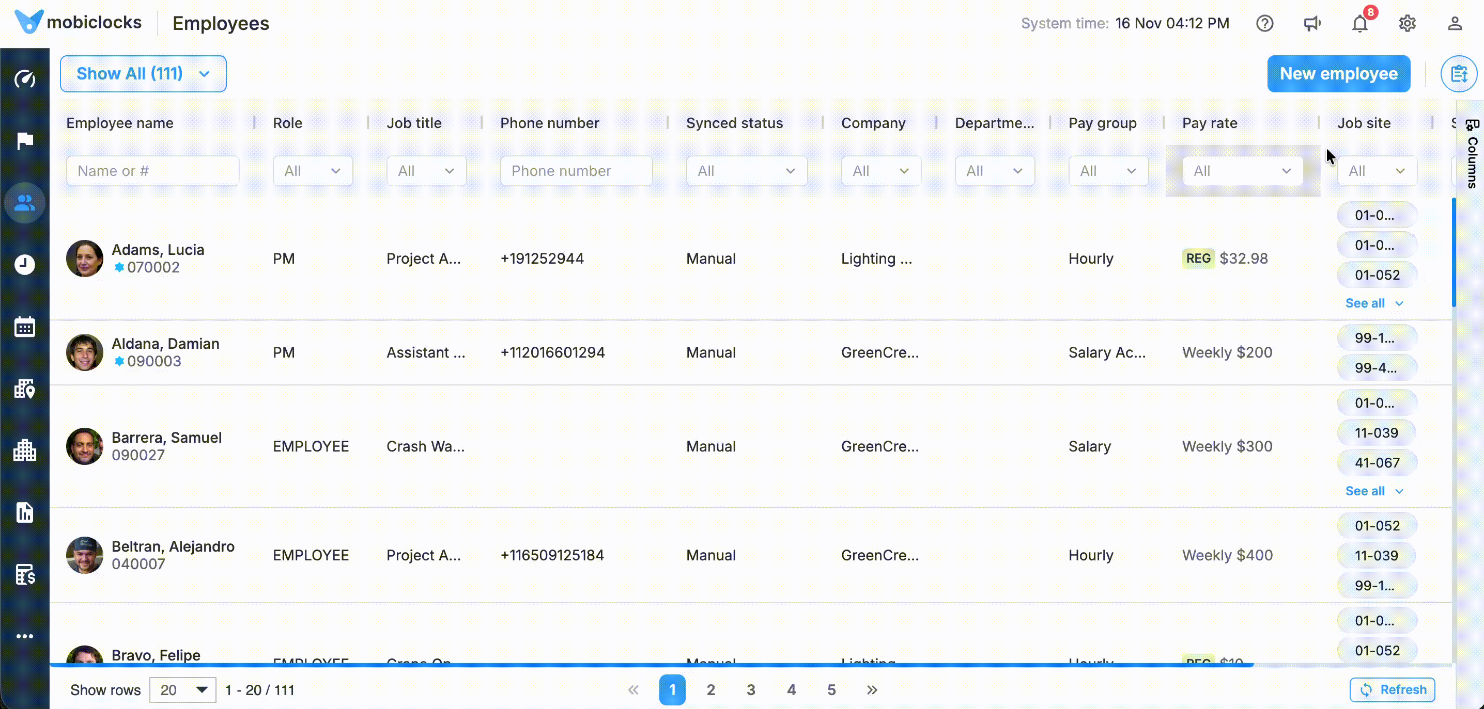Click the Name or # search field
The height and width of the screenshot is (709, 1484).
152,171
